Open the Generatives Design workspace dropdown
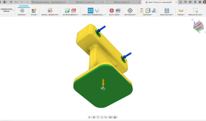 tap(7, 10)
